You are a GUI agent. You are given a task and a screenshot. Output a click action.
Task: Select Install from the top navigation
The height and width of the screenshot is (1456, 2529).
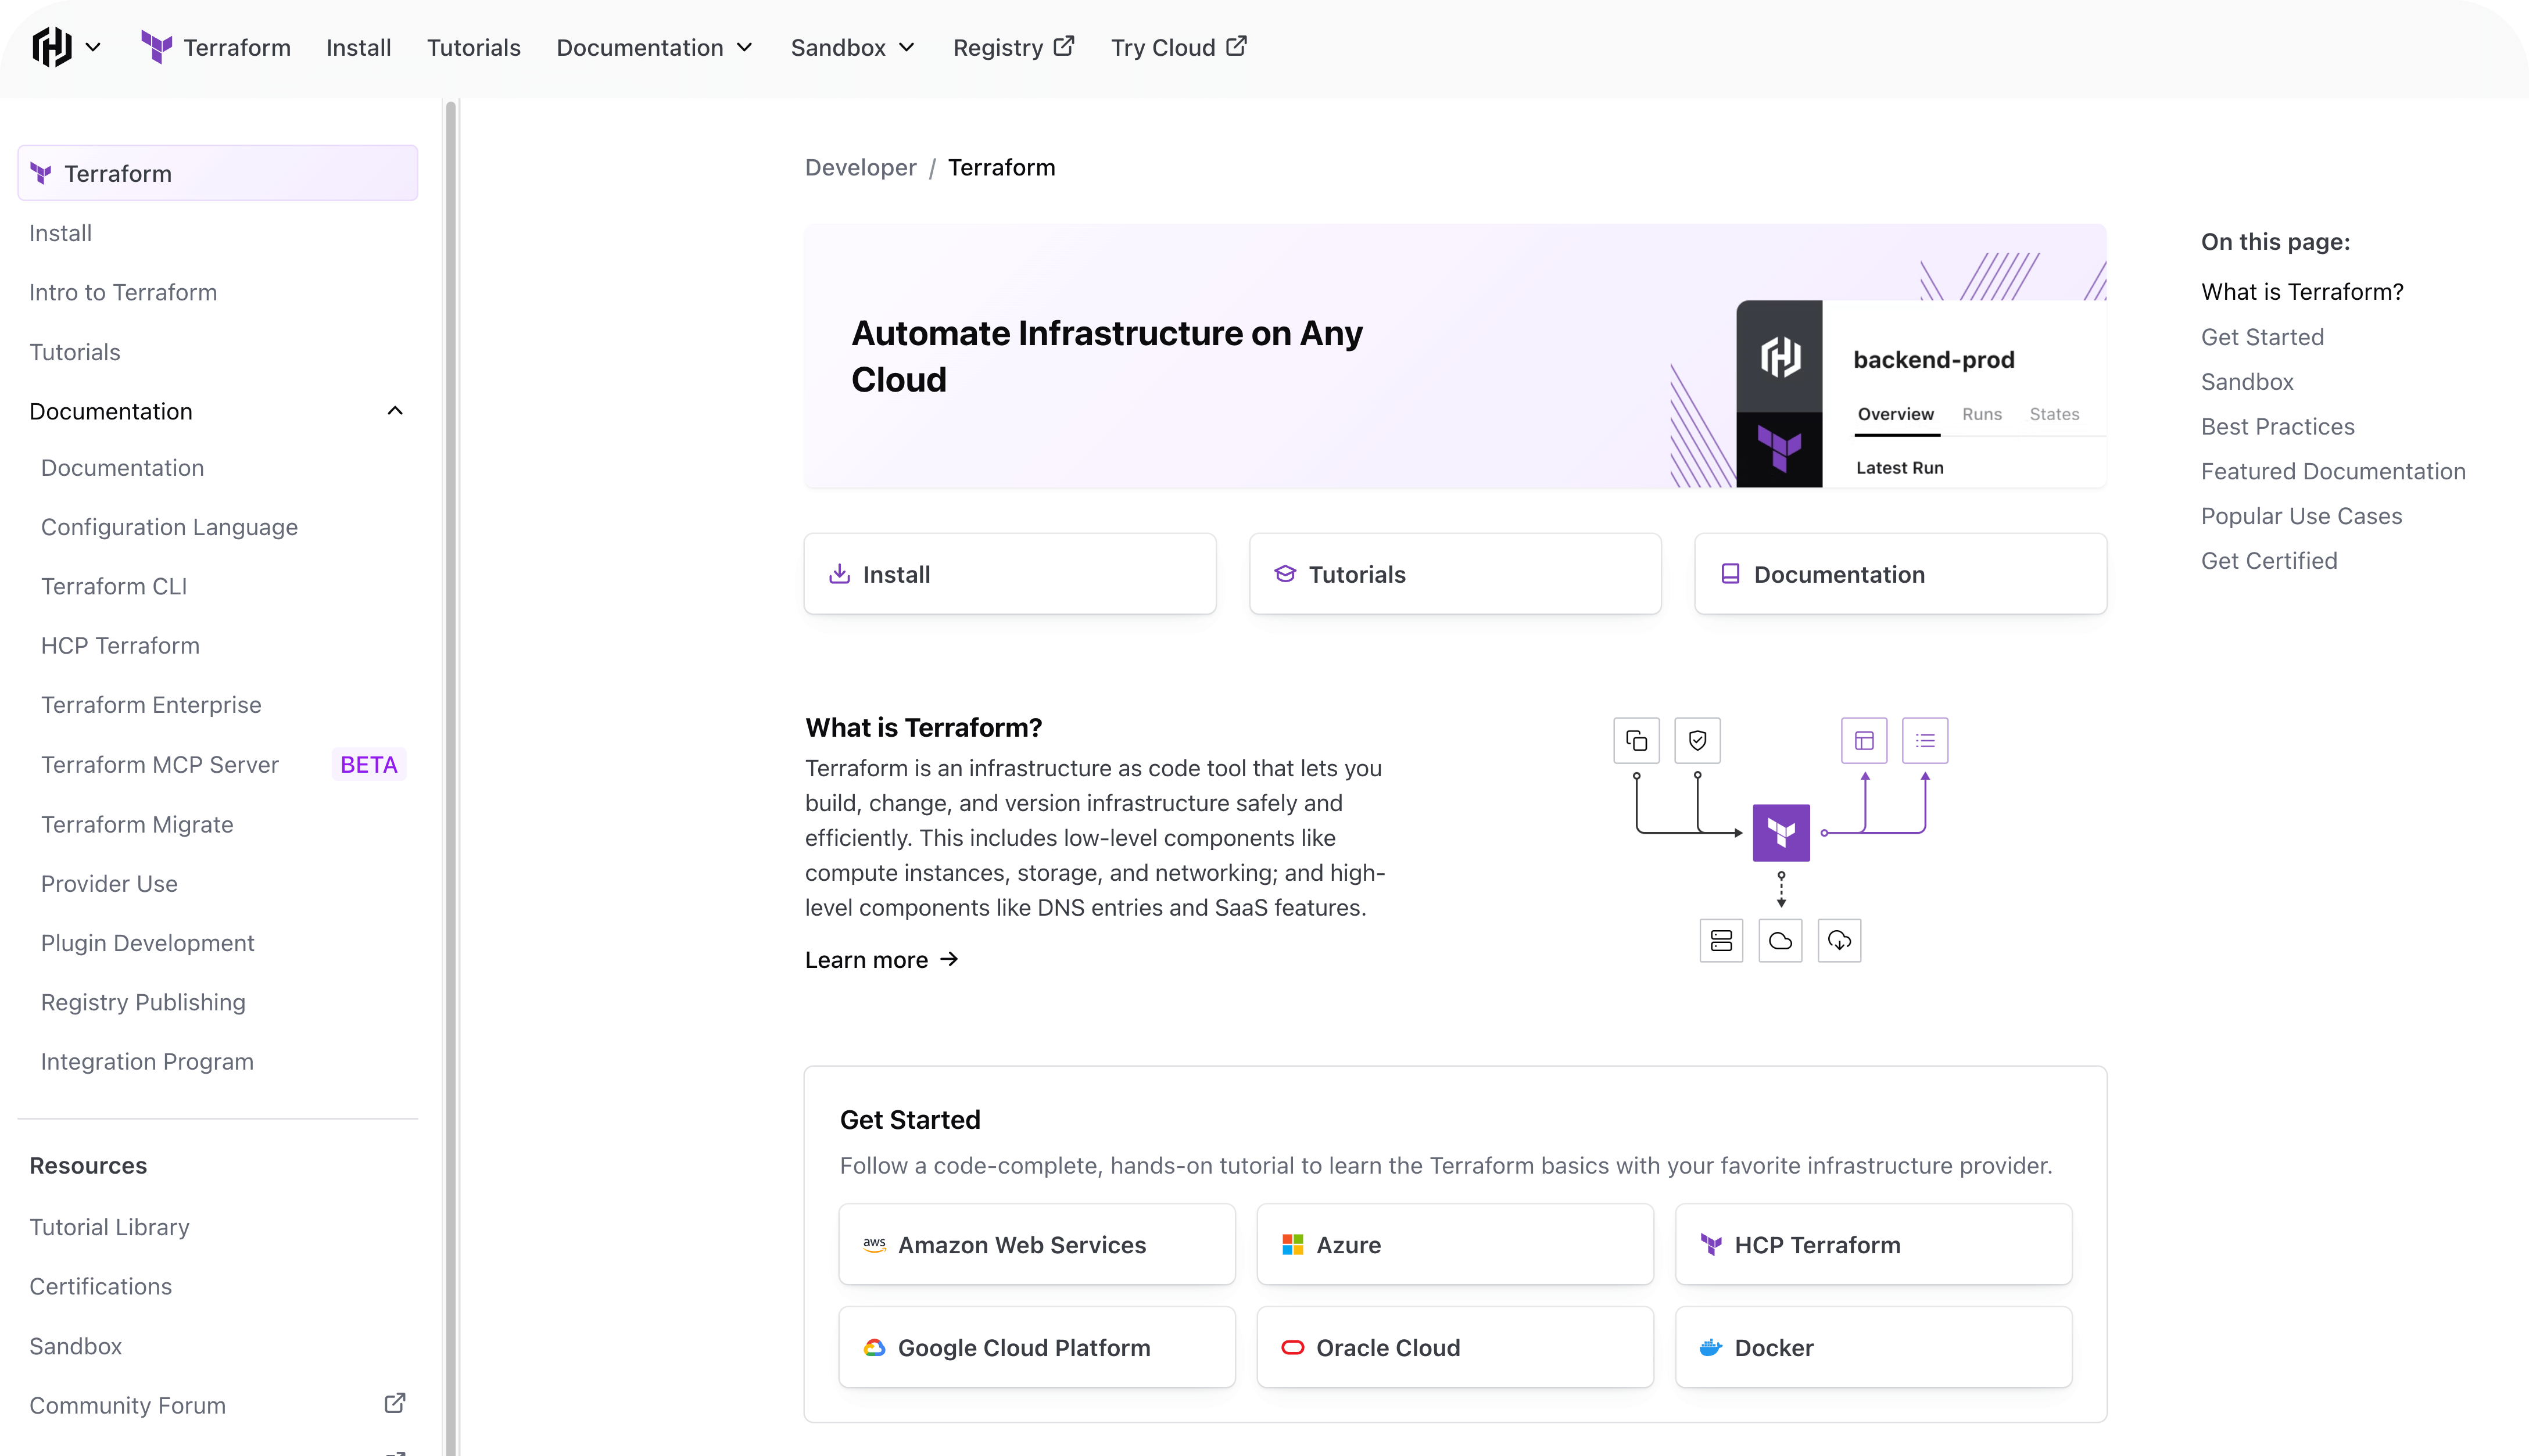[358, 46]
